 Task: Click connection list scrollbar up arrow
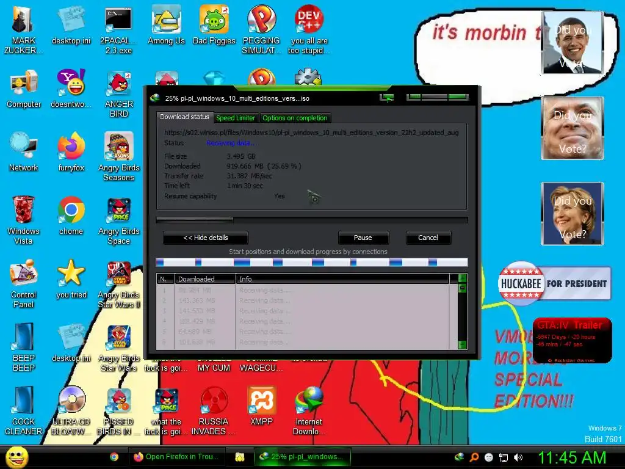(463, 278)
